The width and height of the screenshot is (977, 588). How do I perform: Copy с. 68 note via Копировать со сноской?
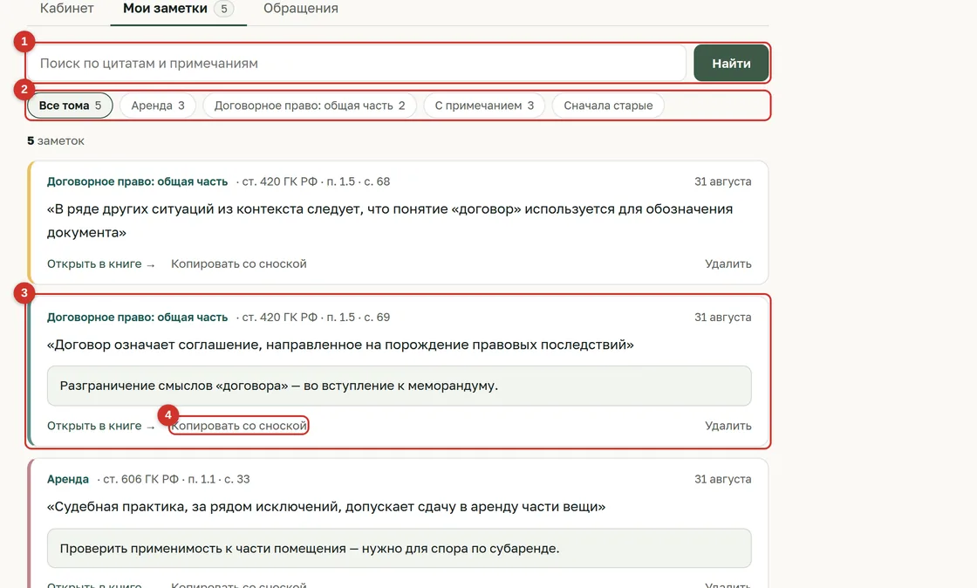(x=239, y=263)
